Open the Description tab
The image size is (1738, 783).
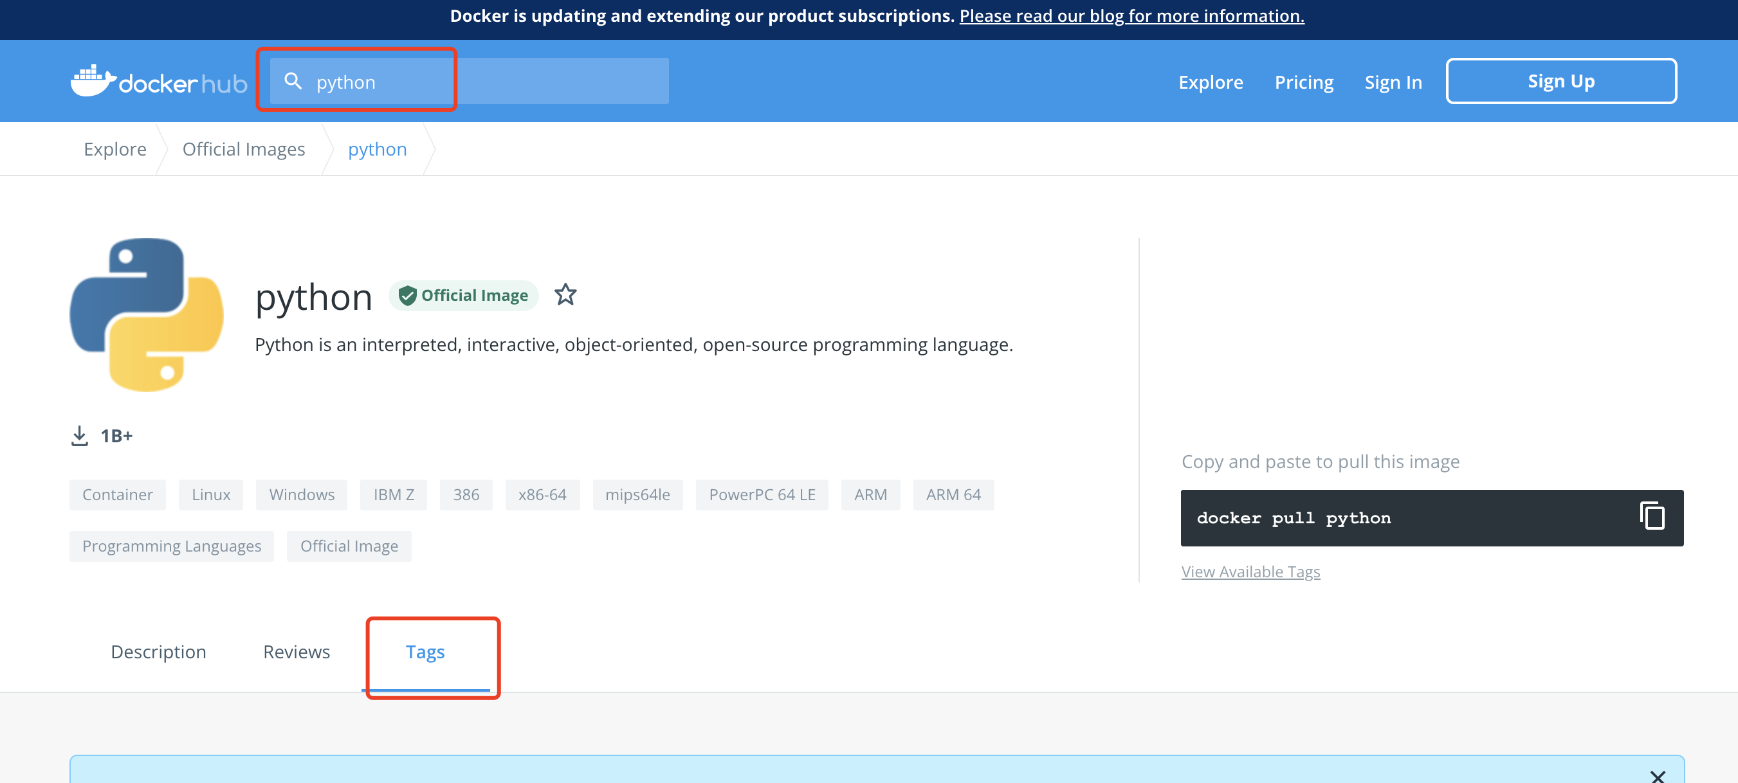[158, 651]
